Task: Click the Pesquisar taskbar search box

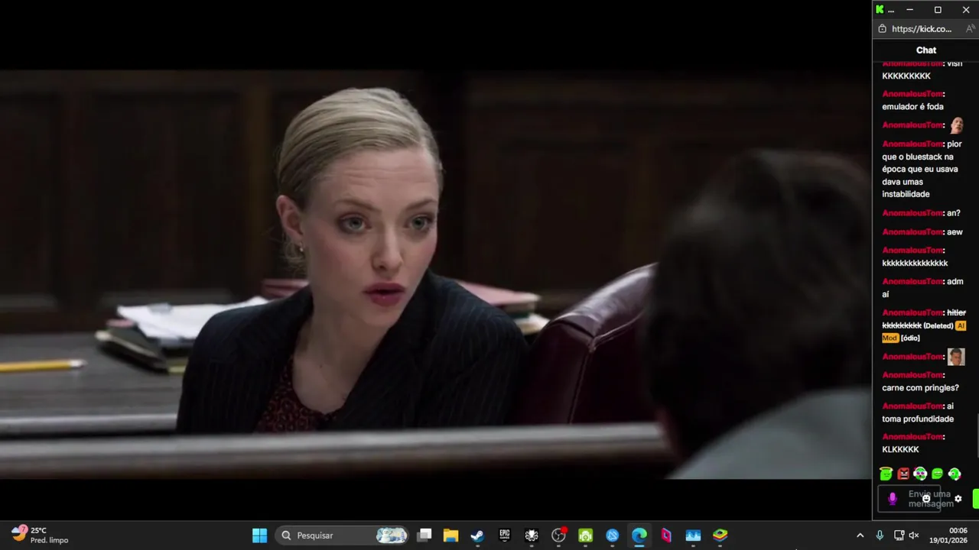Action: (x=343, y=535)
